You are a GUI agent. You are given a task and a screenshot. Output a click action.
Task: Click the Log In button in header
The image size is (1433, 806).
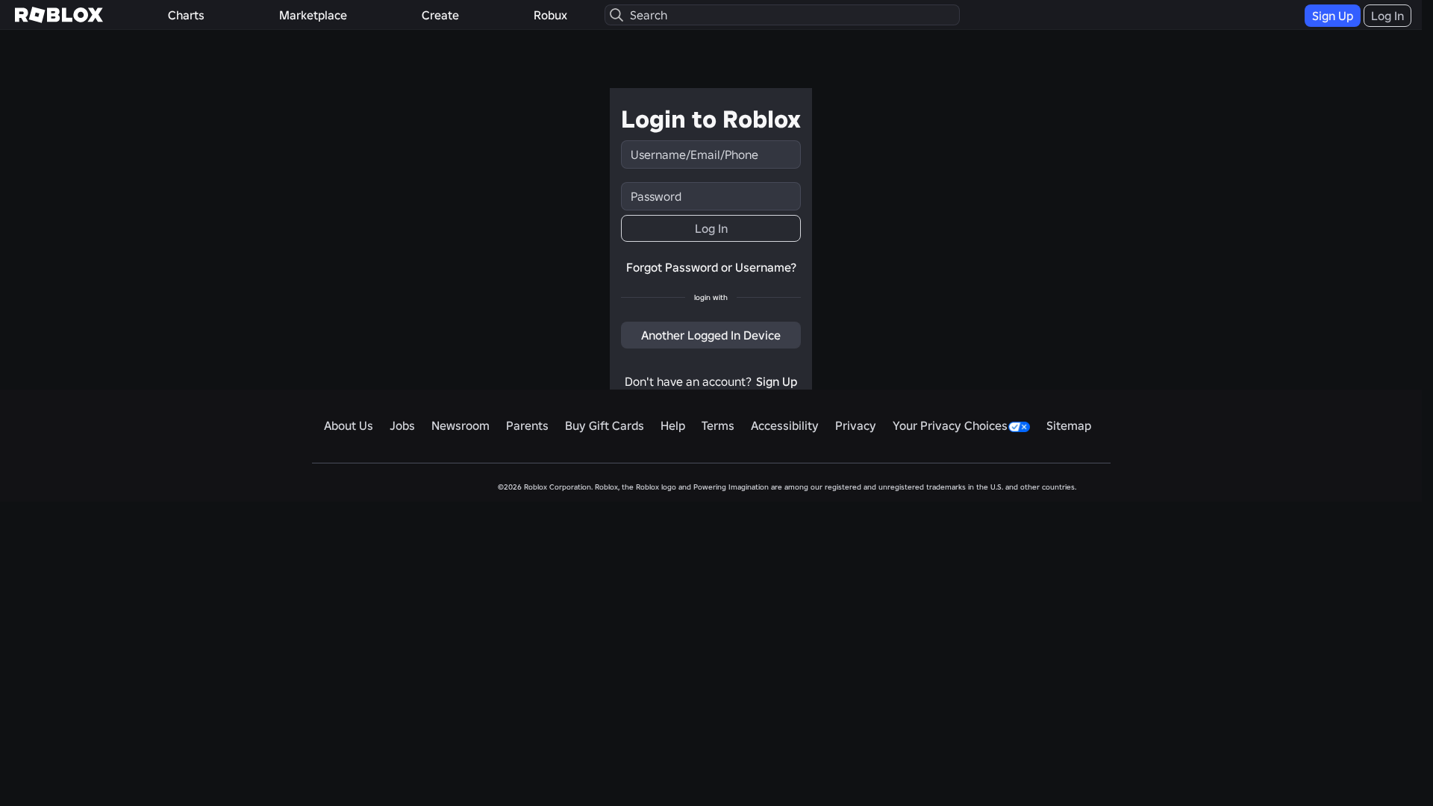coord(1387,16)
